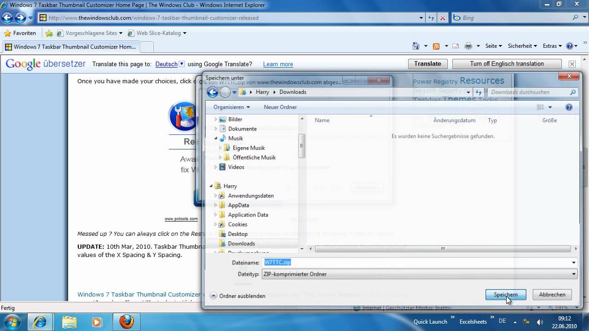Open the Deutsch language dropdown
Image resolution: width=589 pixels, height=331 pixels.
(x=182, y=64)
